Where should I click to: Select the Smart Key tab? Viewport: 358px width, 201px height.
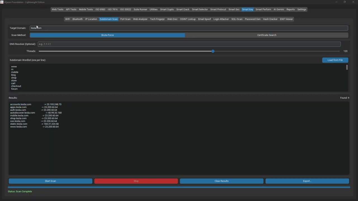(x=248, y=9)
